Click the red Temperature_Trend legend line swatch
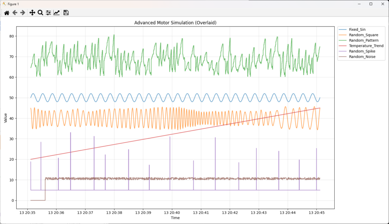 [343, 46]
